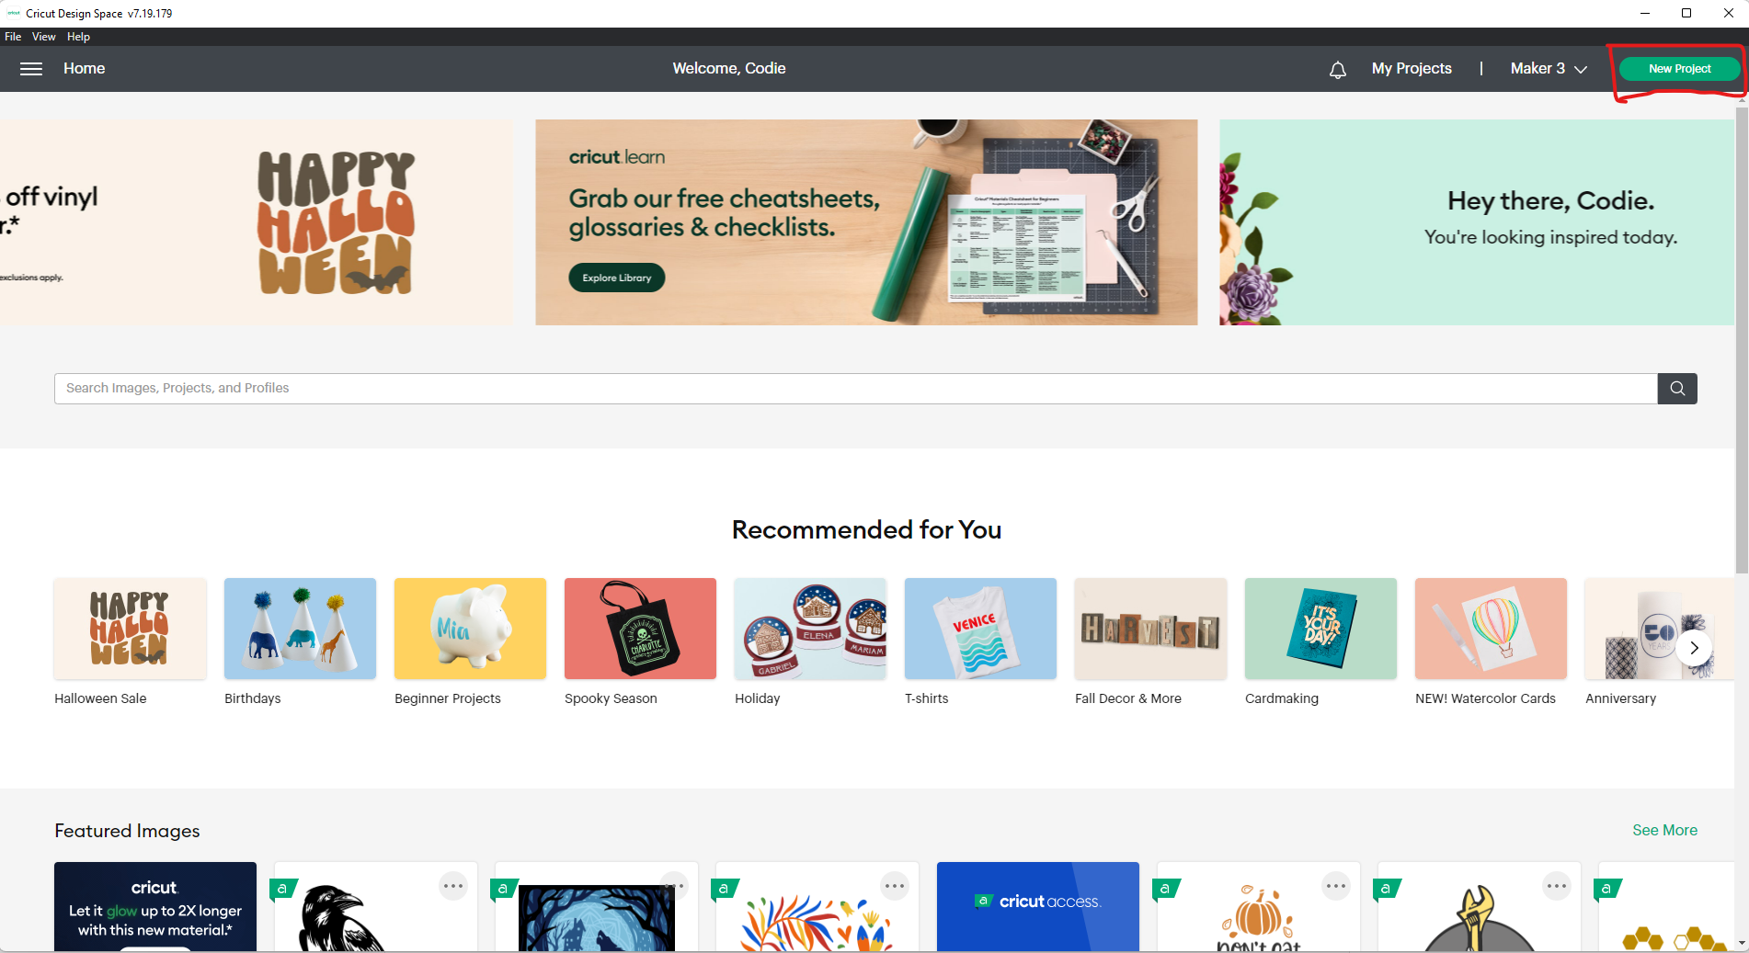Open notifications bell

pyautogui.click(x=1338, y=70)
